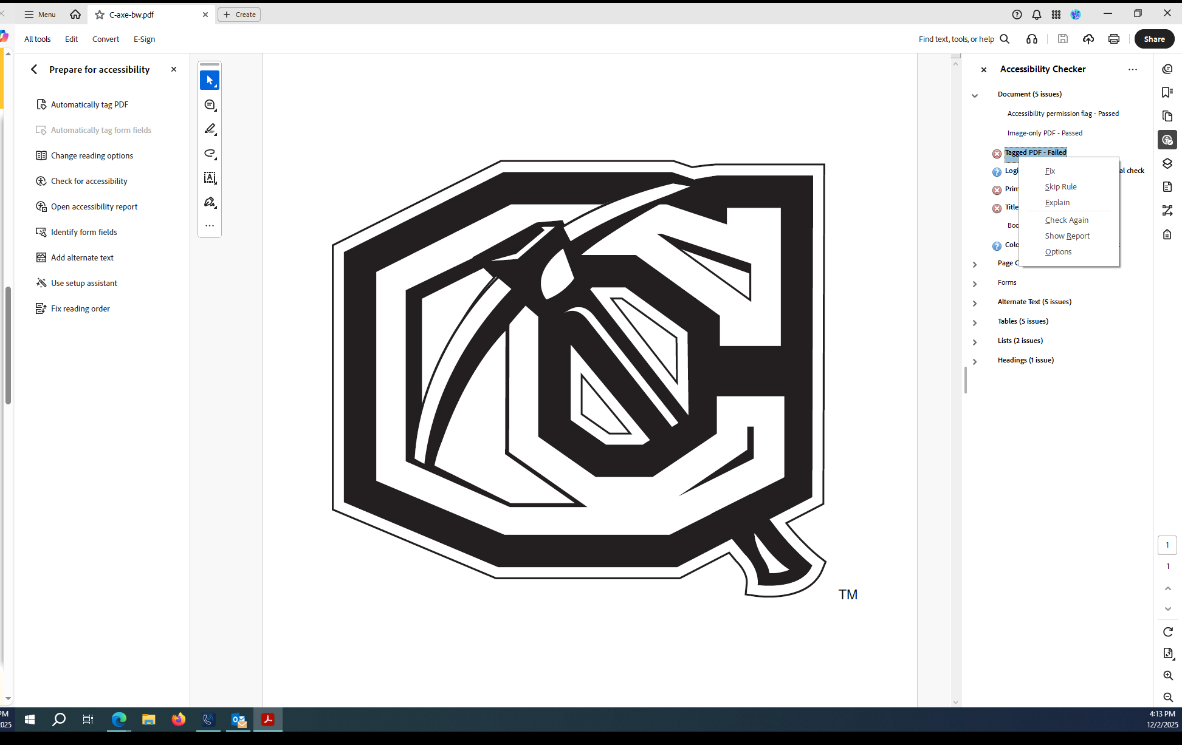Select the freehand lasso drawing tool
The width and height of the screenshot is (1182, 745).
coord(210,153)
